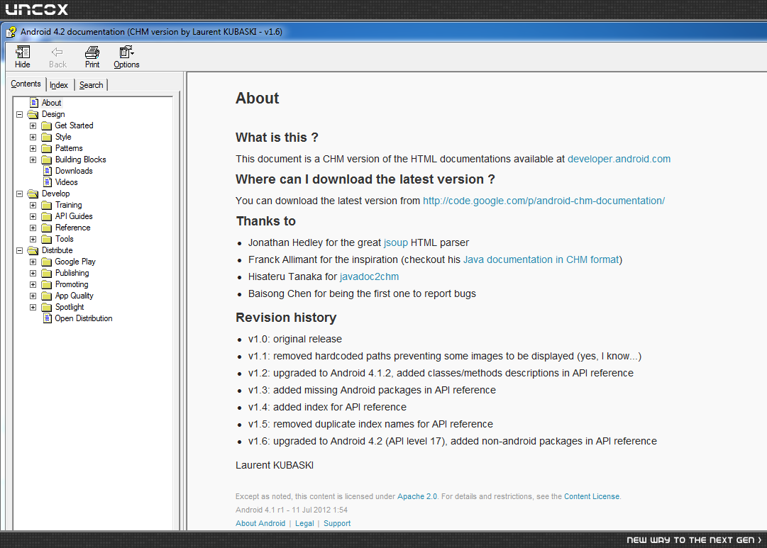Open the Content License link
The width and height of the screenshot is (767, 548).
point(592,496)
